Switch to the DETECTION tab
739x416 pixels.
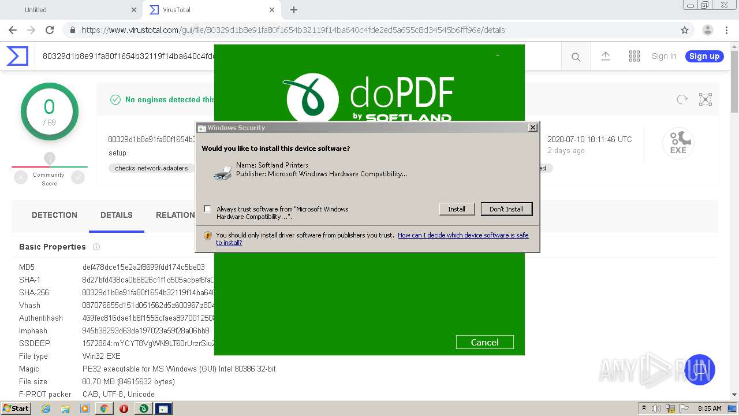coord(54,215)
